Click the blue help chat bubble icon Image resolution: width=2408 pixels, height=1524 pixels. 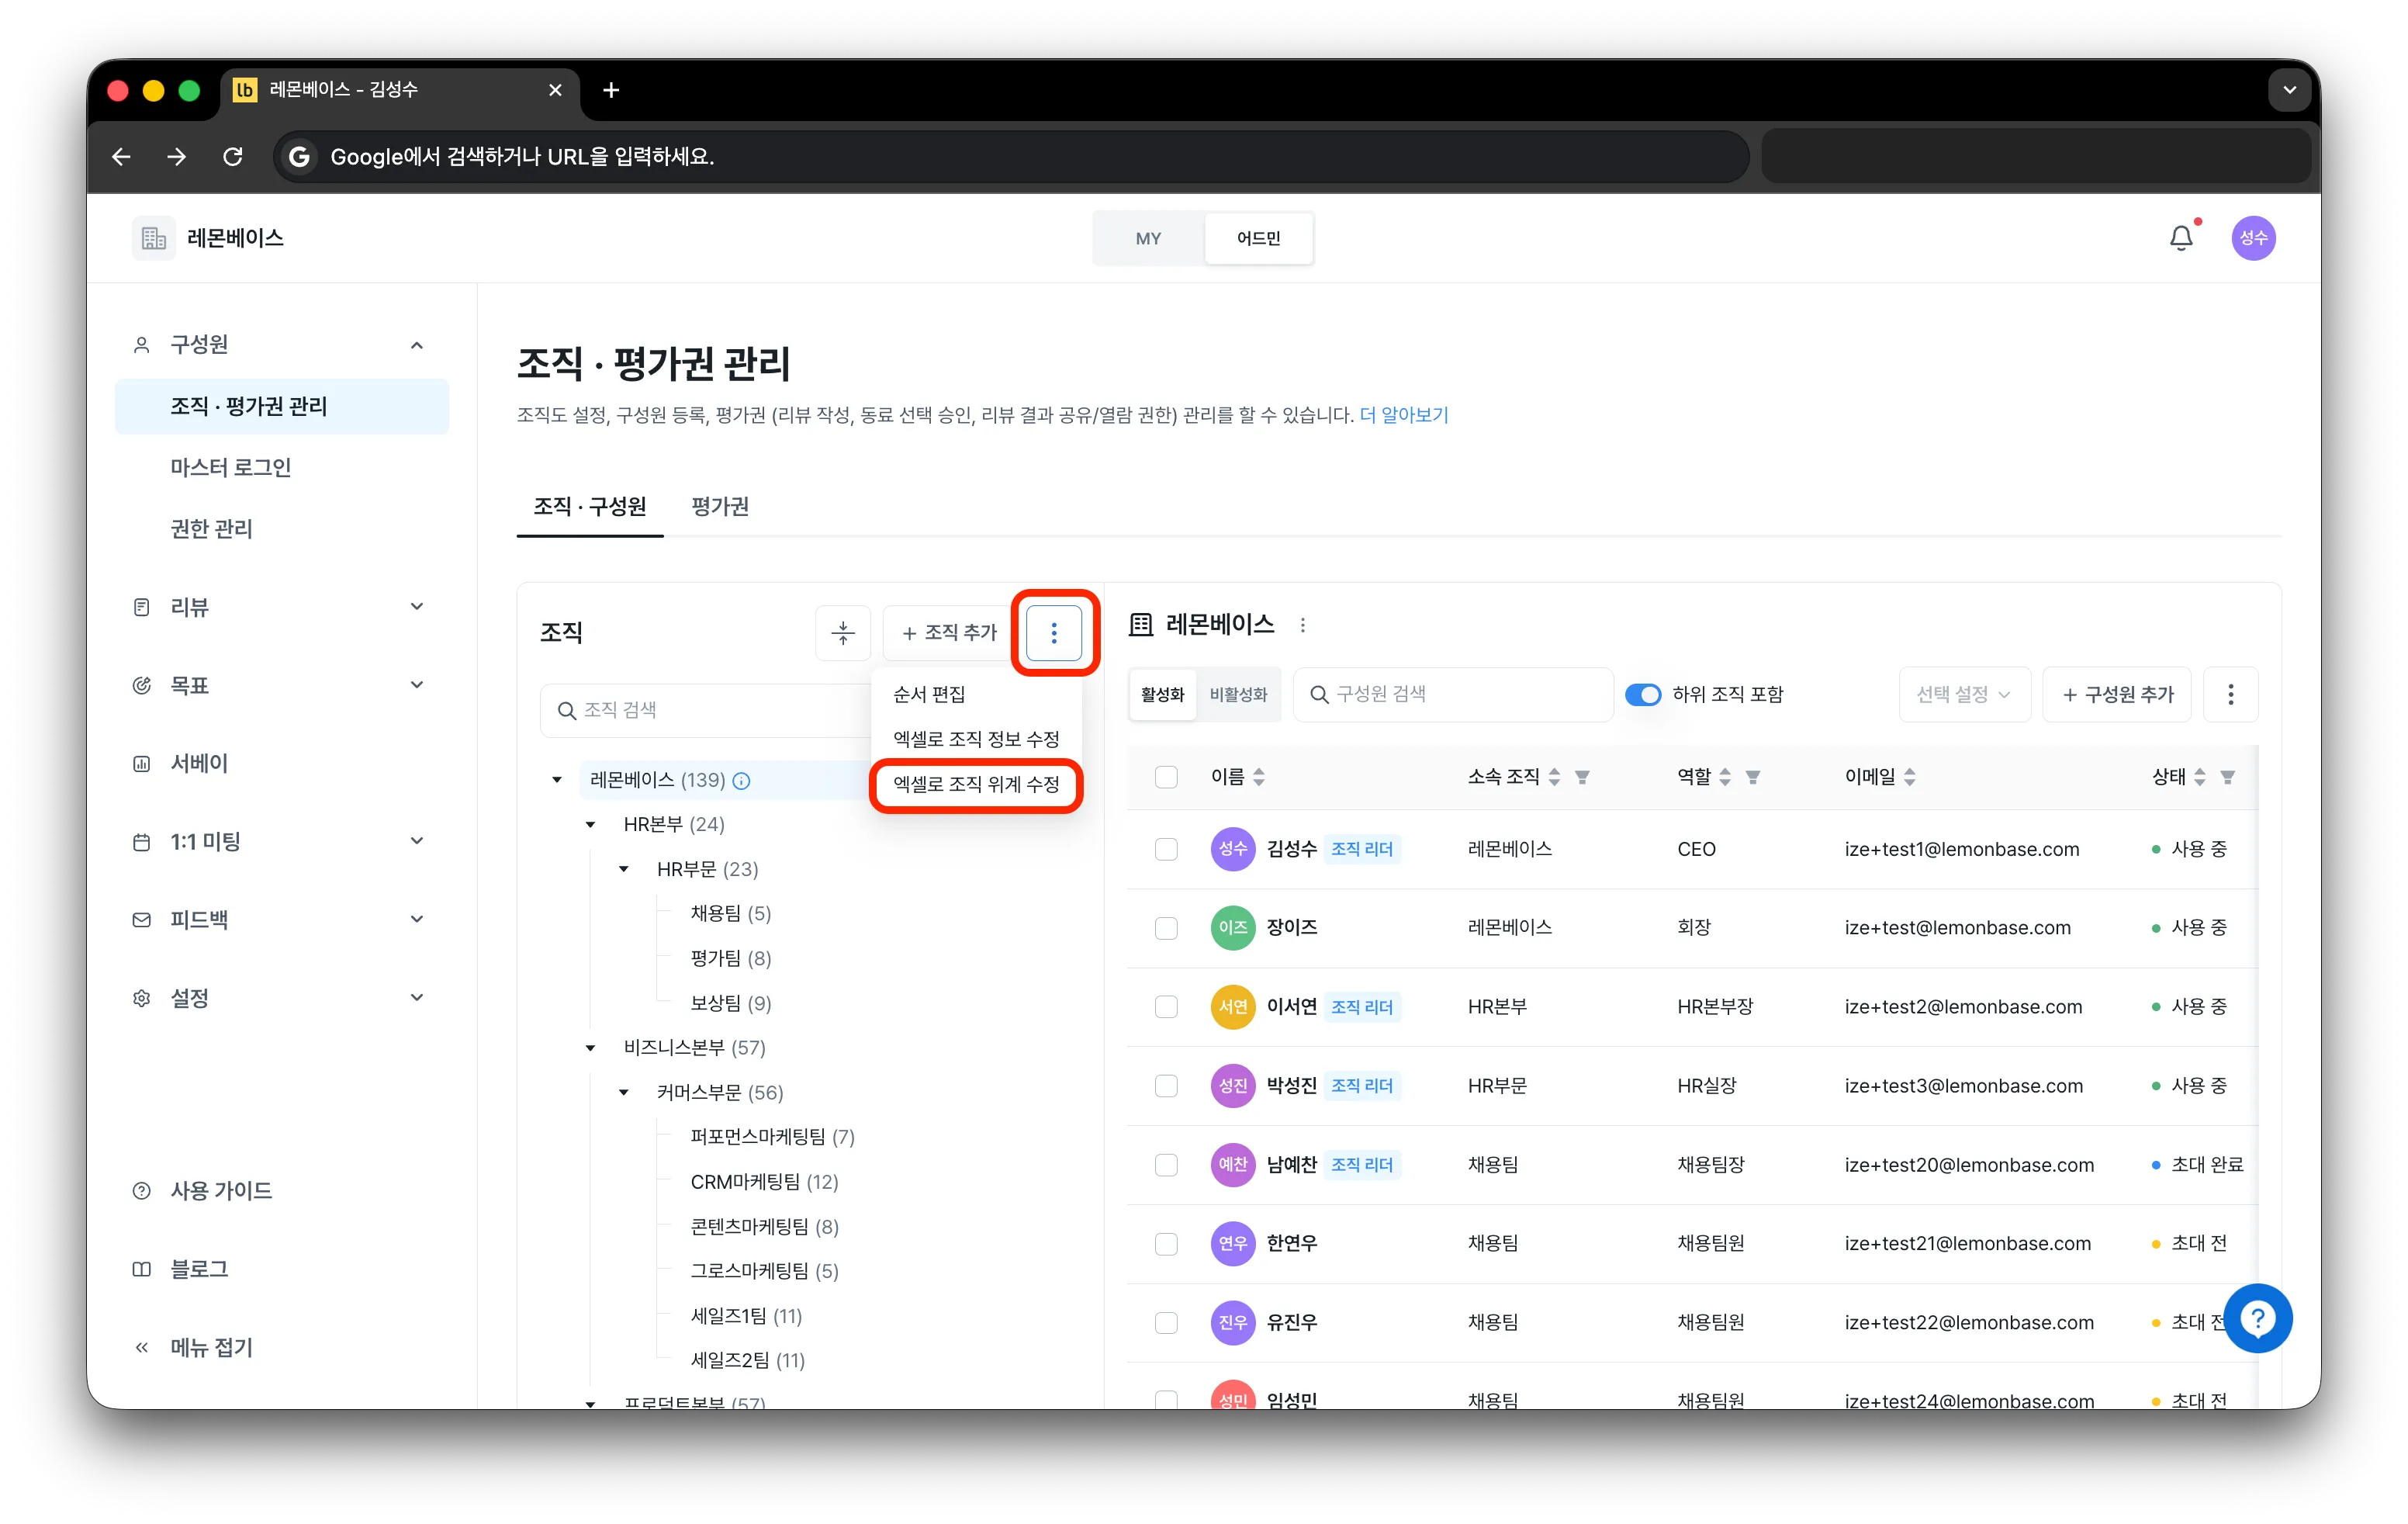(x=2258, y=1318)
